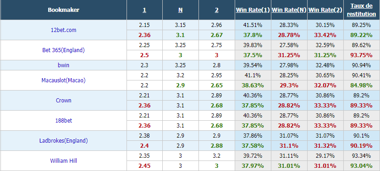Open the William Hill bookmaker link
This screenshot has width=380, height=171.
64,160
